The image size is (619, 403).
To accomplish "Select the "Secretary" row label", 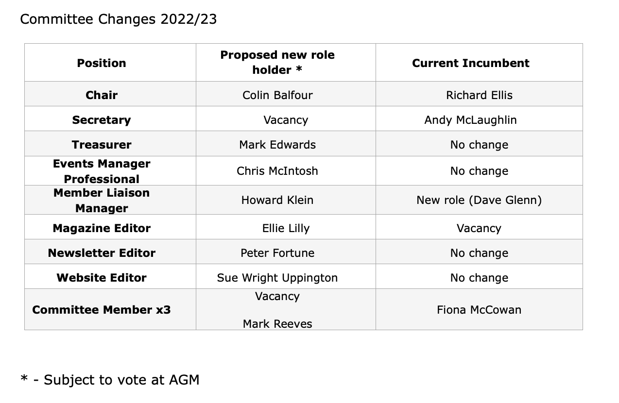I will coord(102,120).
